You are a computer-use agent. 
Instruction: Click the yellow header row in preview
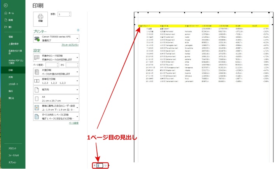click(203, 26)
